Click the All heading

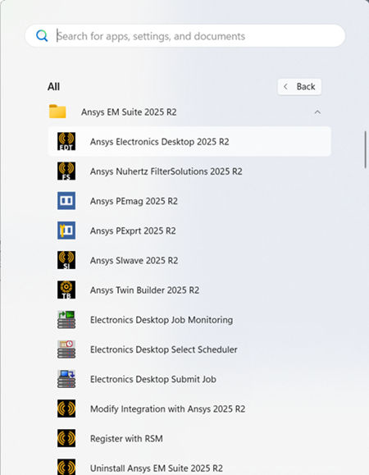pos(53,87)
